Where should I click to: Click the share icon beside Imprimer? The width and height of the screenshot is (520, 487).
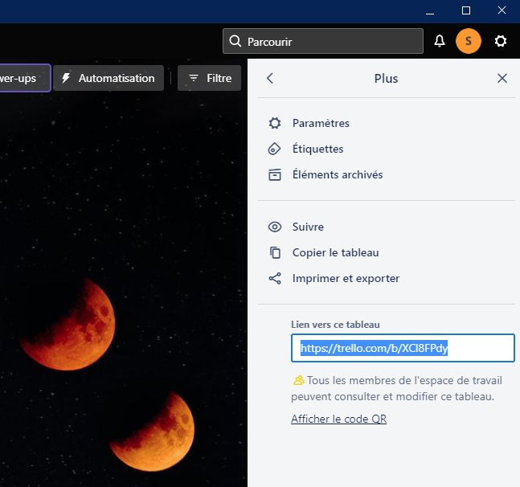(275, 279)
